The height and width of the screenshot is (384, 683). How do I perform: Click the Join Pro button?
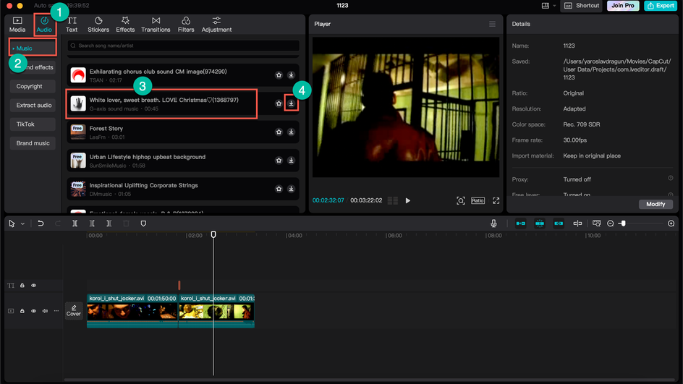(x=623, y=6)
